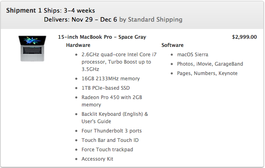Screen dimensions: 265x168
Task: Click the MacBook Pro product thumbnail image
Action: click(x=31, y=49)
